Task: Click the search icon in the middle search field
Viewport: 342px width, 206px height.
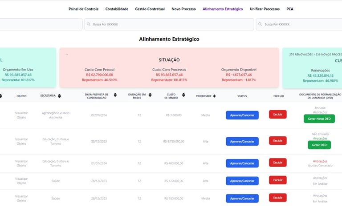Action: coord(88,24)
